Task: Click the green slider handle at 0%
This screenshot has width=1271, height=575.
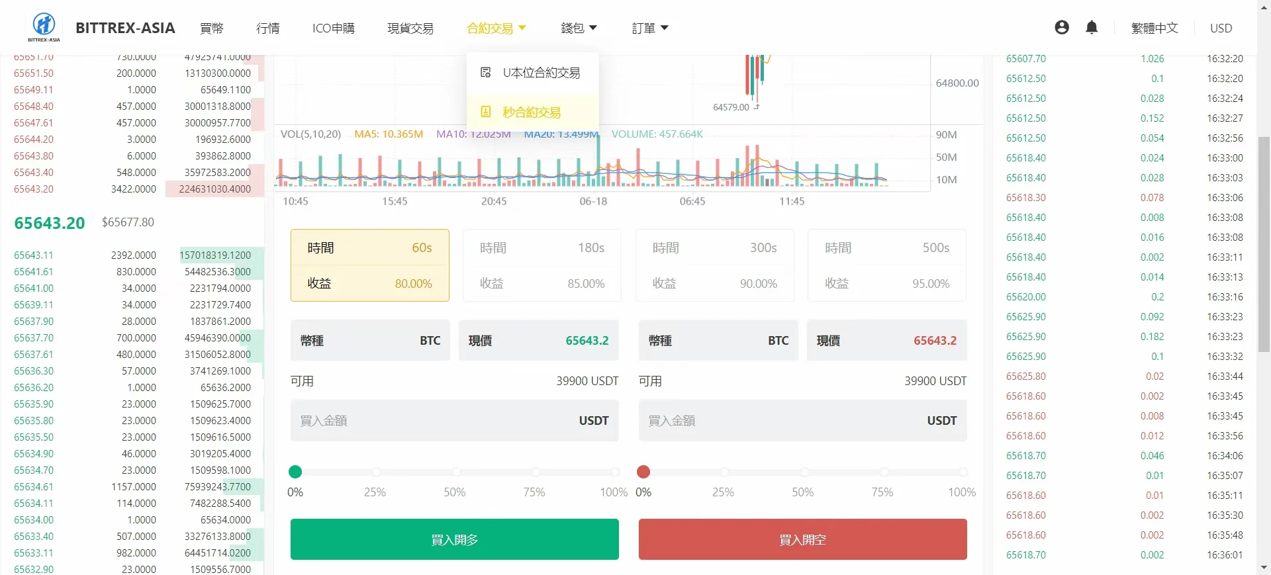Action: tap(295, 472)
